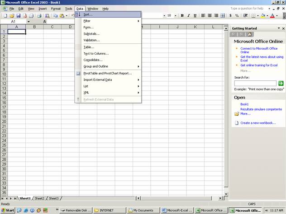Viewport: 286px width, 214px height.
Task: Close the Getting Started task pane
Action: pyautogui.click(x=283, y=28)
